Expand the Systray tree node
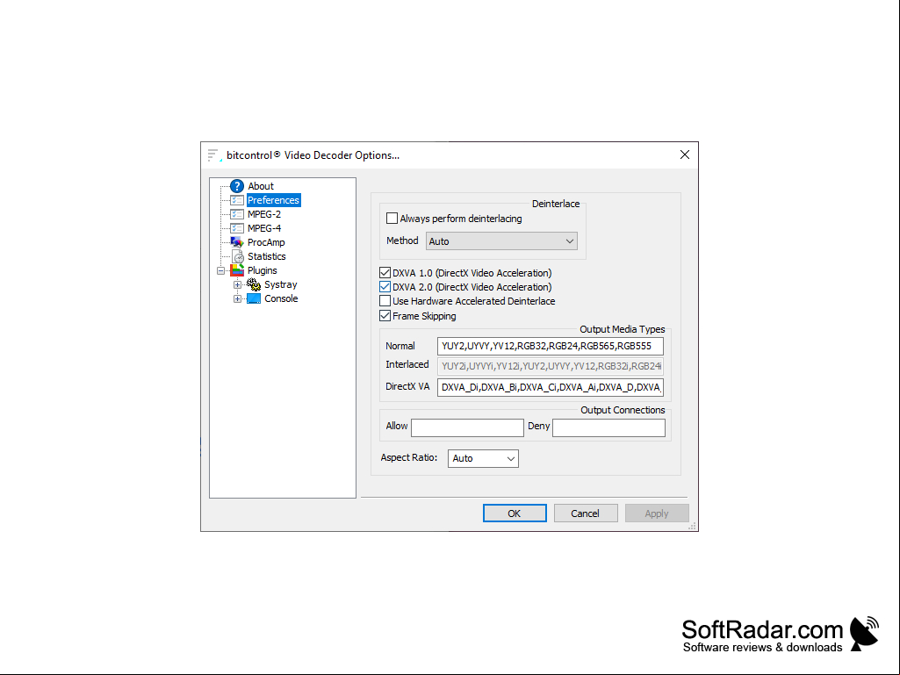The height and width of the screenshot is (675, 900). coord(237,284)
